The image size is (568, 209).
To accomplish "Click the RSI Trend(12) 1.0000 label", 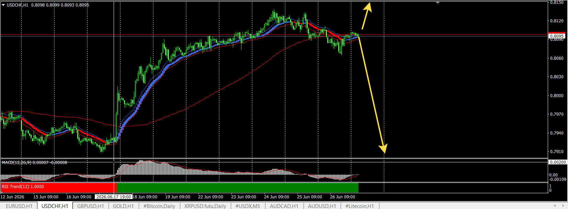I will [x=23, y=187].
